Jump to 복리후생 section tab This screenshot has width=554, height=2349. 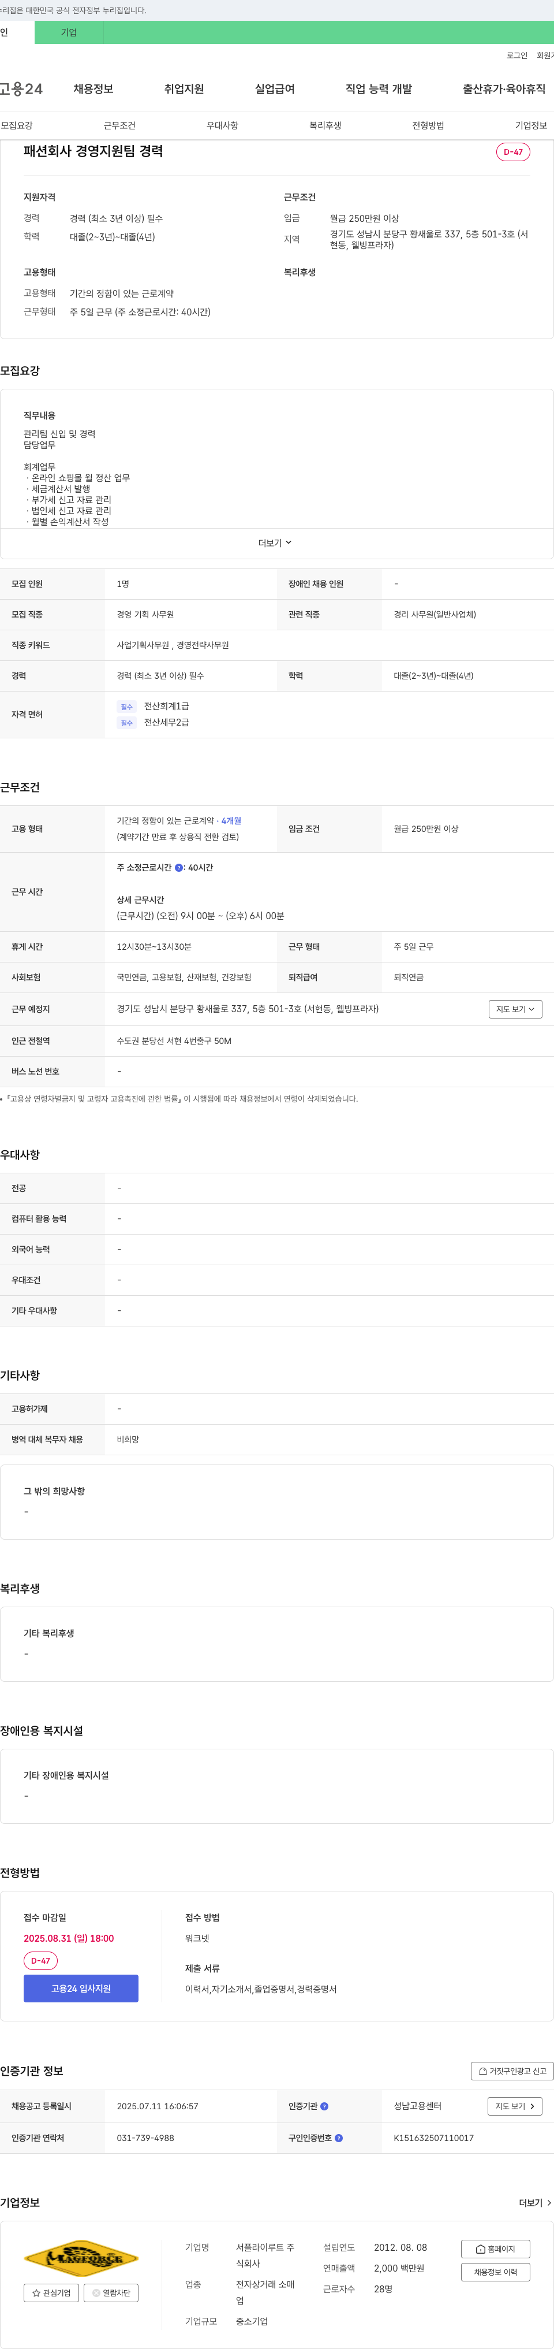tap(325, 125)
